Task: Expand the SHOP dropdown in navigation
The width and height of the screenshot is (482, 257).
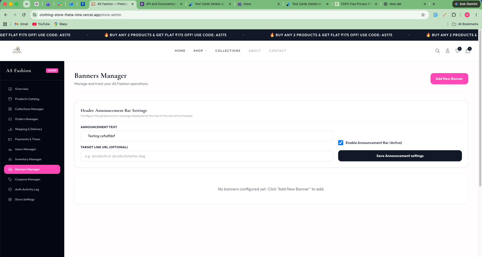Action: pyautogui.click(x=200, y=51)
